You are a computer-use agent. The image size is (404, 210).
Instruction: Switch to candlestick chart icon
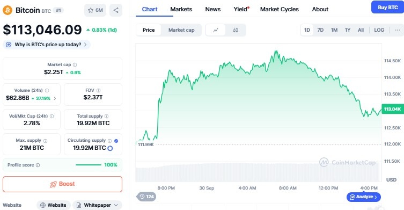[235, 30]
